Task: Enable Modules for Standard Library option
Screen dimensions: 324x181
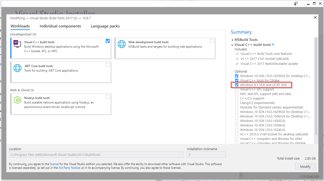Action: click(x=237, y=107)
